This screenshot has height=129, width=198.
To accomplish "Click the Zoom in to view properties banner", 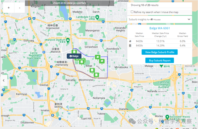I will [70, 3].
